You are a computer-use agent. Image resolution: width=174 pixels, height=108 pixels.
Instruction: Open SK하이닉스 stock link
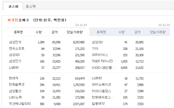tap(100, 55)
